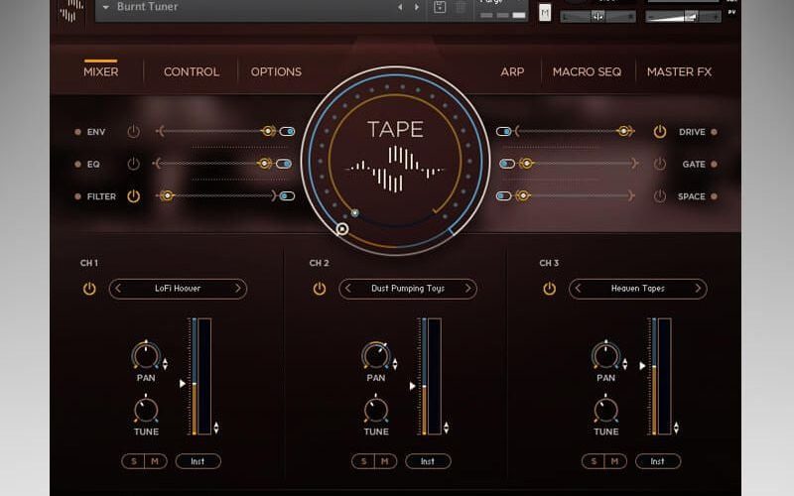Click CH 1 Inst button
This screenshot has height=496, width=794.
(198, 461)
